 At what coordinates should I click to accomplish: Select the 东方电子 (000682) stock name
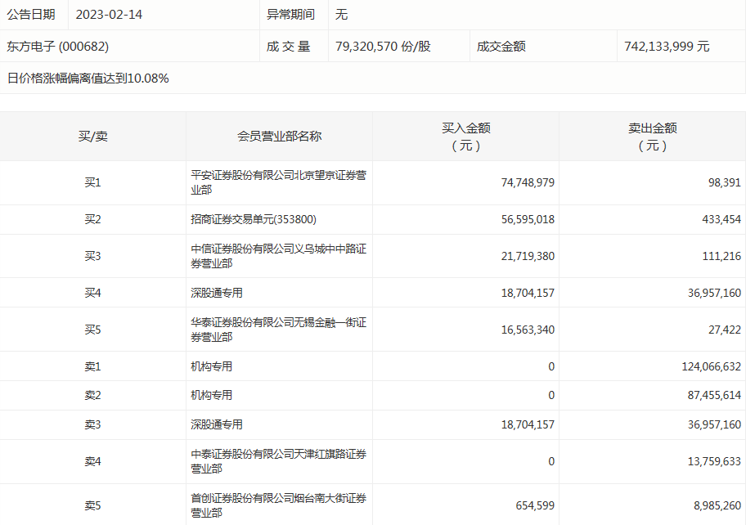click(57, 46)
